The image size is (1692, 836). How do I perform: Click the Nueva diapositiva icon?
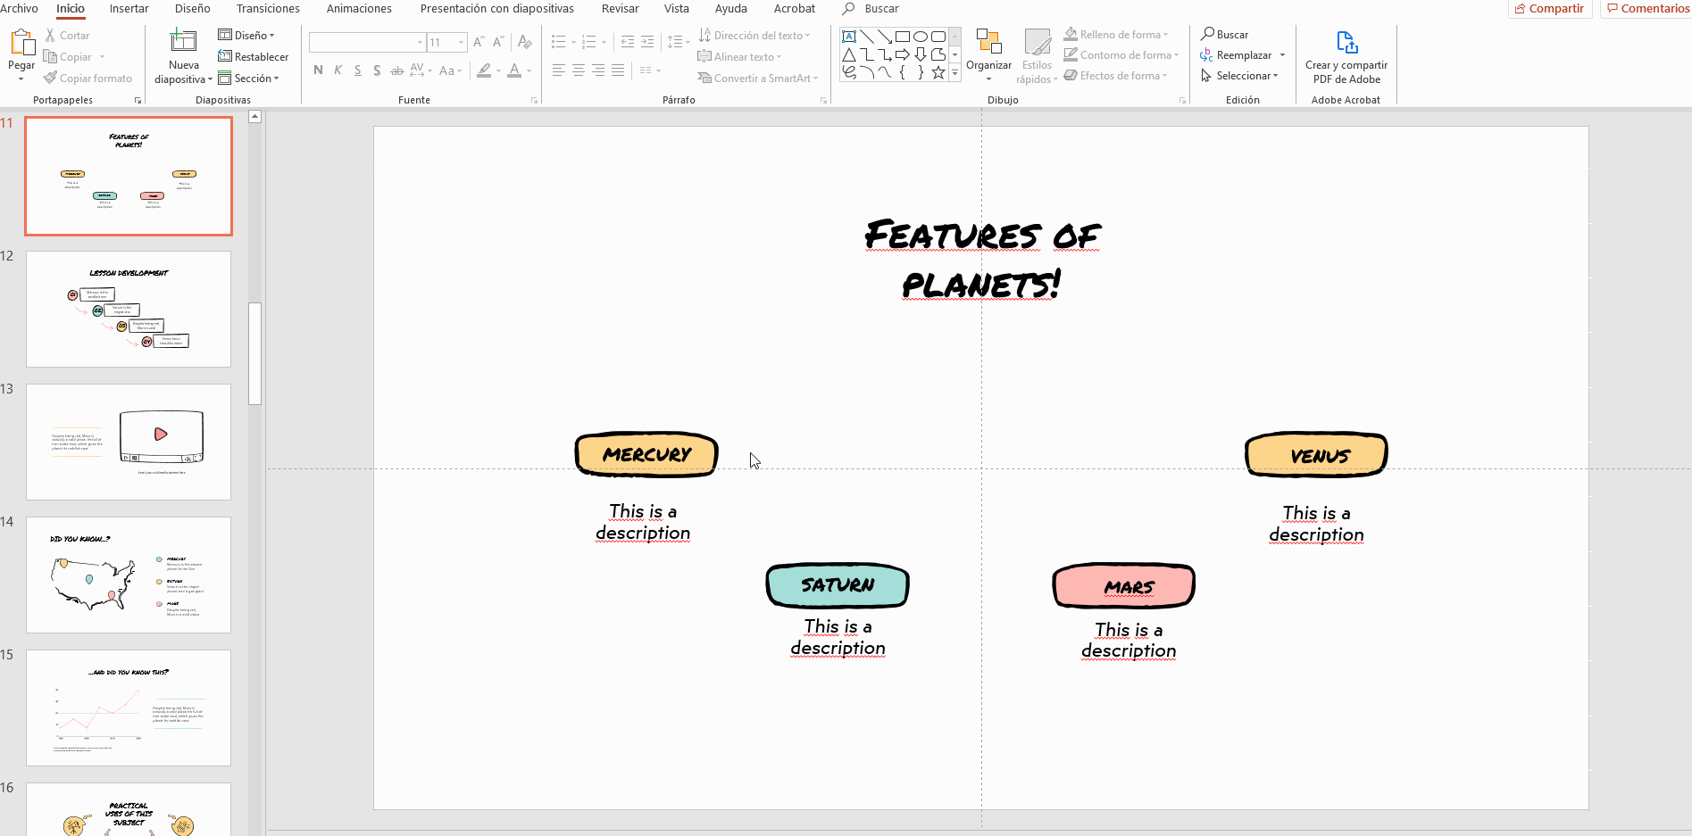point(183,41)
